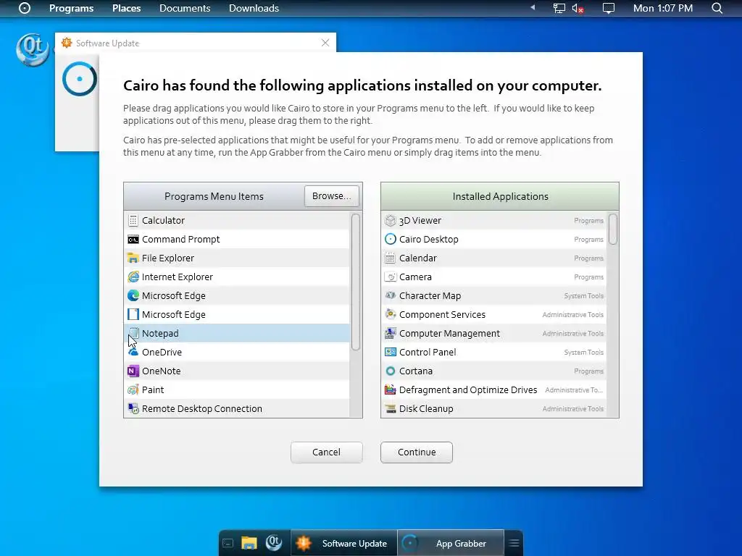Select the Disk Cleanup entry text

pyautogui.click(x=426, y=408)
